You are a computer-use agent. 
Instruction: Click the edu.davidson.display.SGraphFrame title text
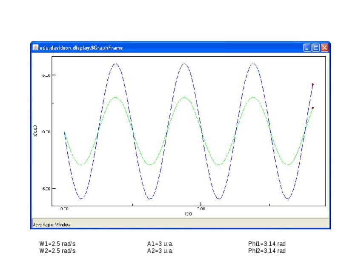(81, 48)
